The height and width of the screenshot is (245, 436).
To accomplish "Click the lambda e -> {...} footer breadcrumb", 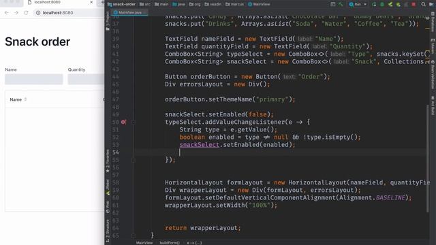I will (x=194, y=243).
